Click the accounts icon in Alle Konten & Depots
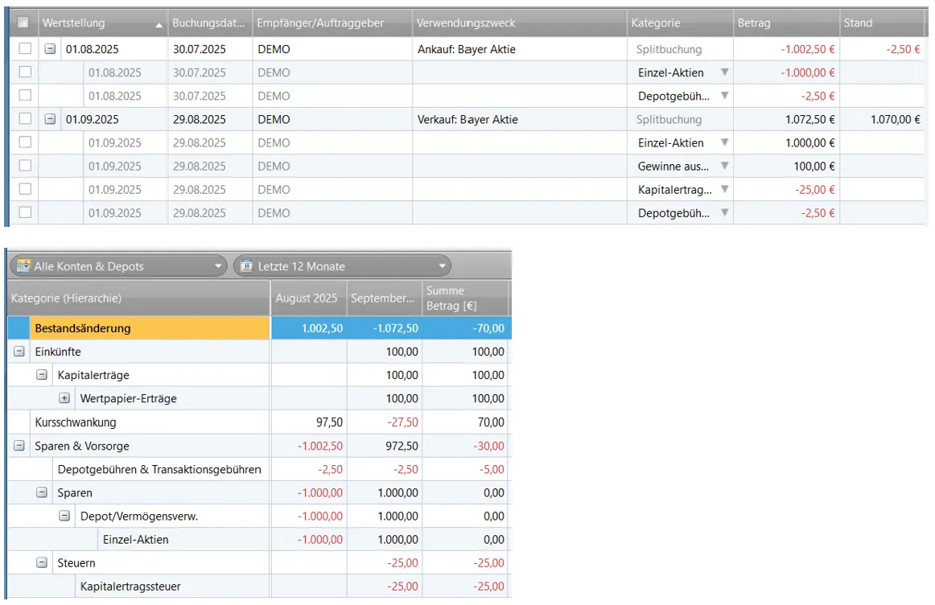This screenshot has width=935, height=605. [x=23, y=266]
